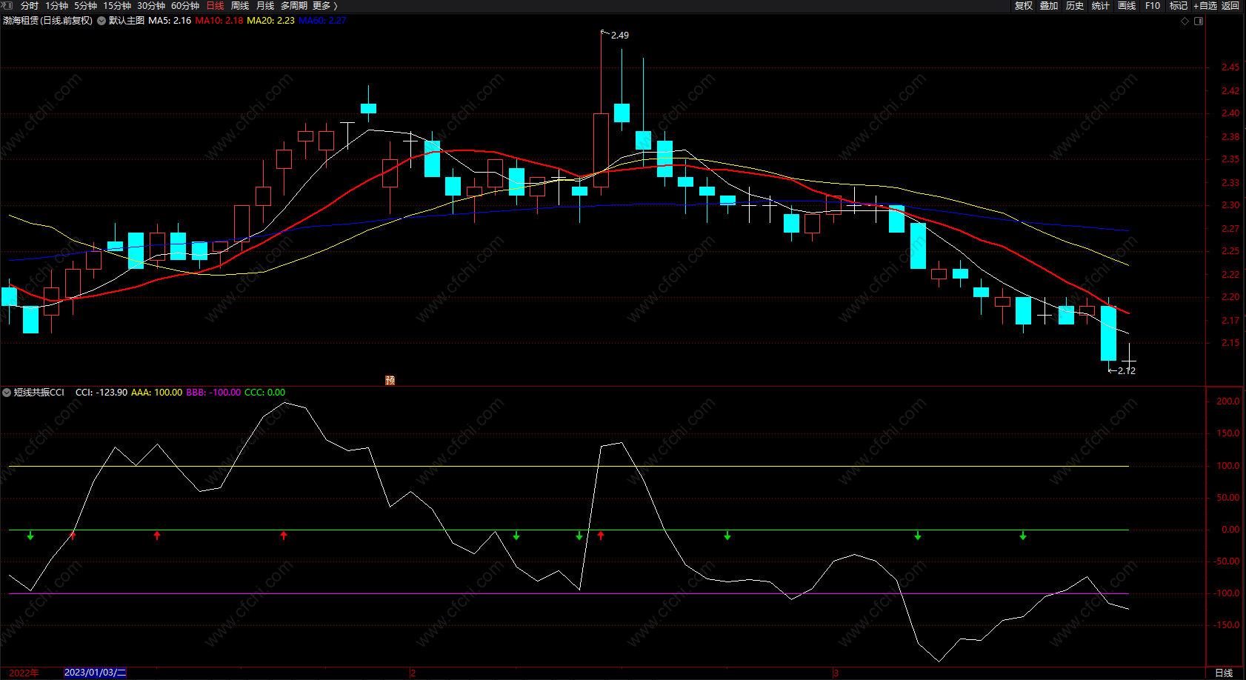The height and width of the screenshot is (680, 1246).
Task: Switch to the 周线 weekly chart
Action: coord(240,6)
